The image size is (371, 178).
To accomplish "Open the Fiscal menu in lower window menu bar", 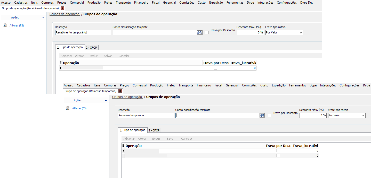I will pyautogui.click(x=218, y=85).
